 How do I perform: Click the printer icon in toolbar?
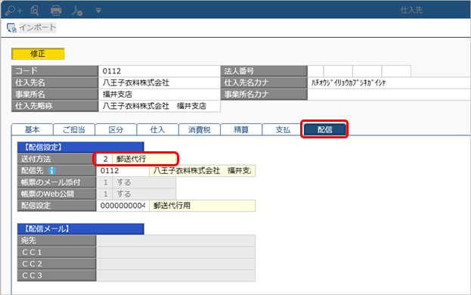tap(56, 11)
